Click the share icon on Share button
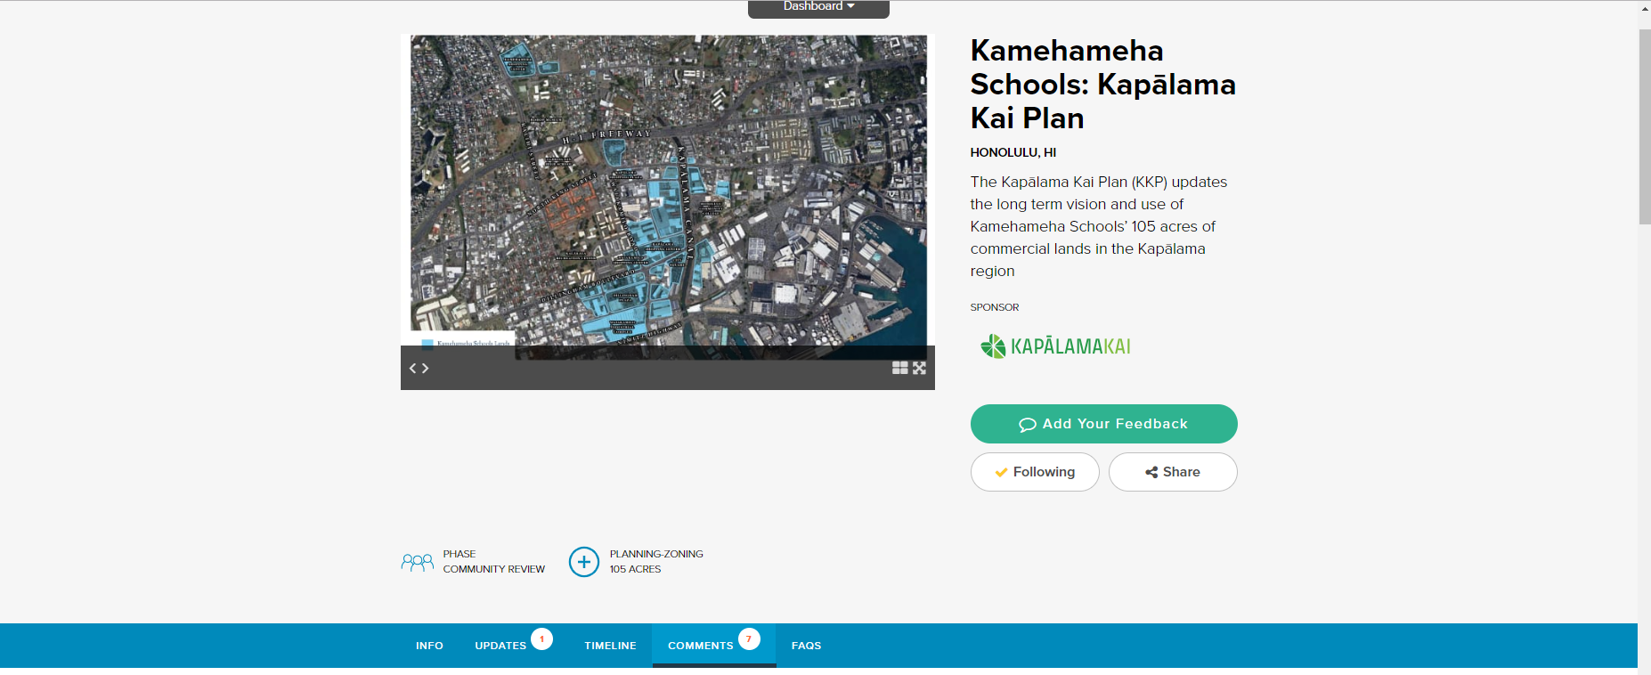The width and height of the screenshot is (1651, 675). tap(1151, 472)
